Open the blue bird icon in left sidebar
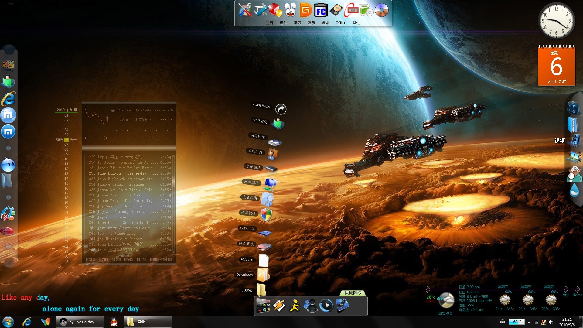The width and height of the screenshot is (583, 328). pos(8,165)
